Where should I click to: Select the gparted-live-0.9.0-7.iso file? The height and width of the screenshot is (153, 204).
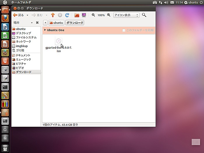coord(59,45)
